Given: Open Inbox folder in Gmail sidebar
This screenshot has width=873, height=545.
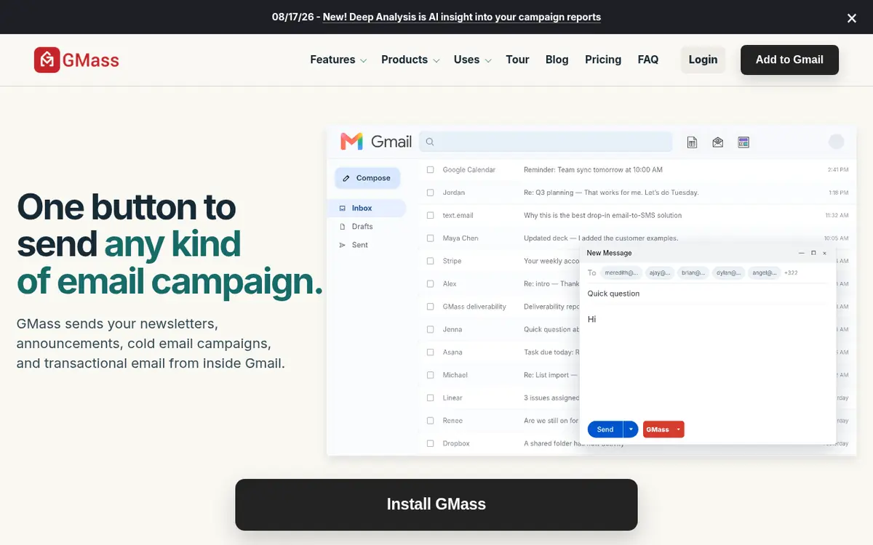Looking at the screenshot, I should point(367,208).
